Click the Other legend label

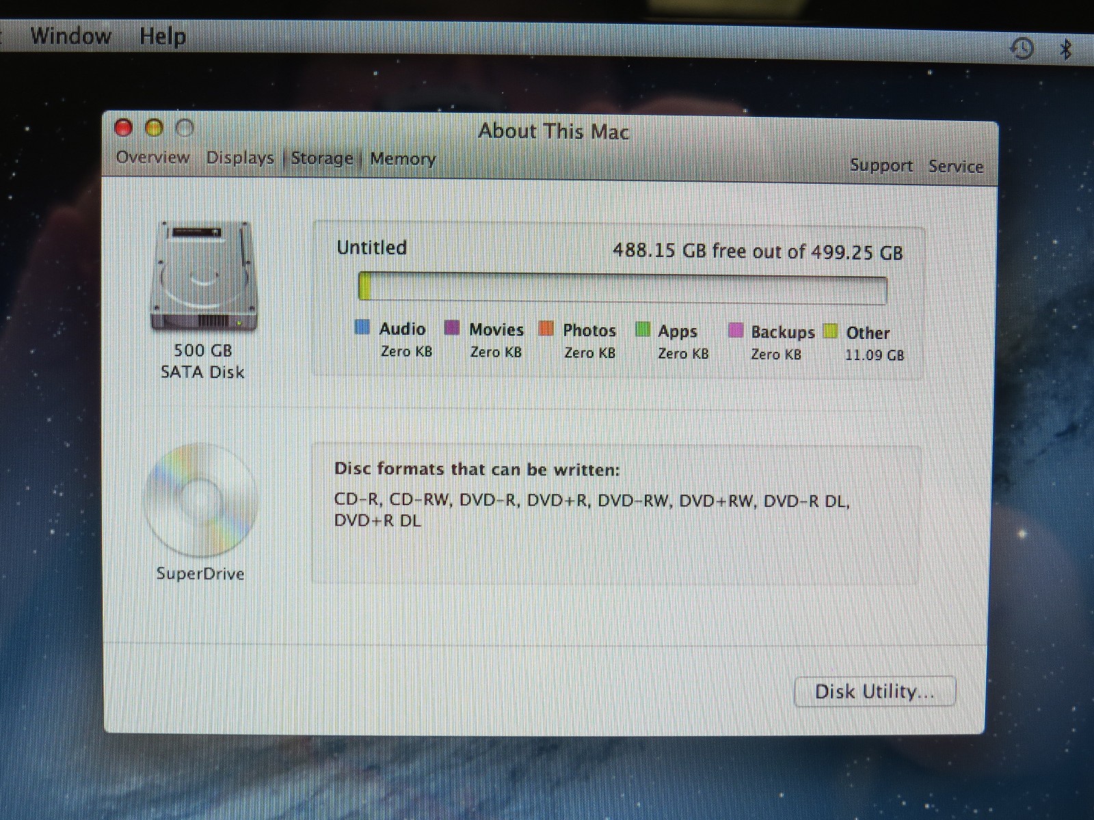coord(868,333)
